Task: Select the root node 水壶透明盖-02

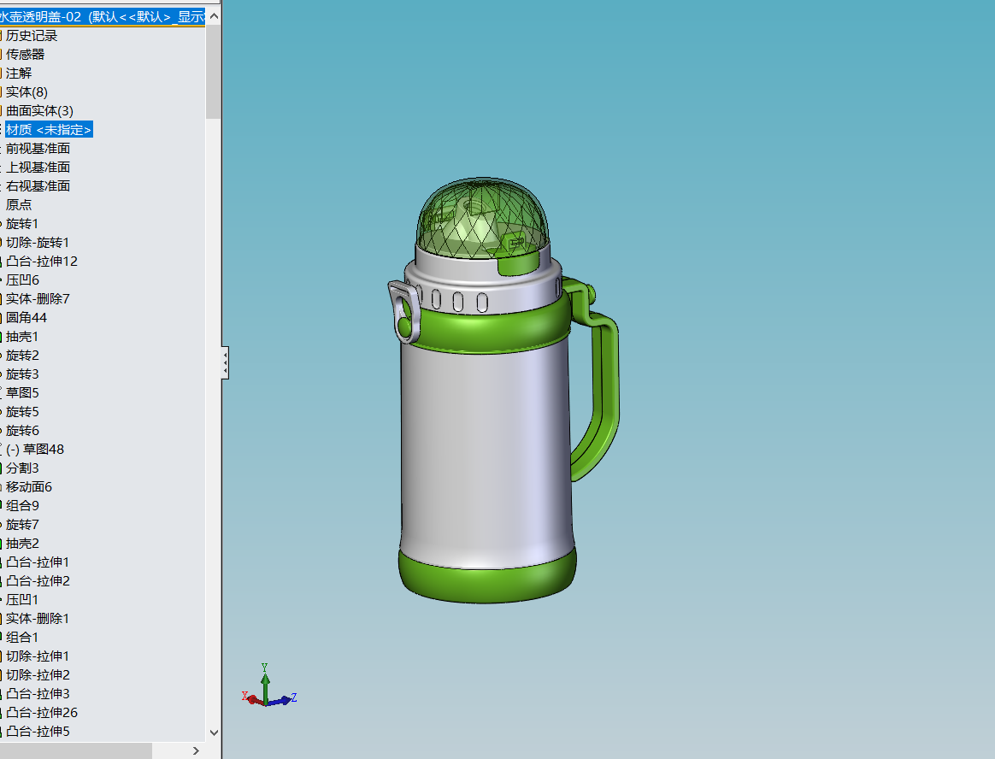Action: (x=102, y=16)
